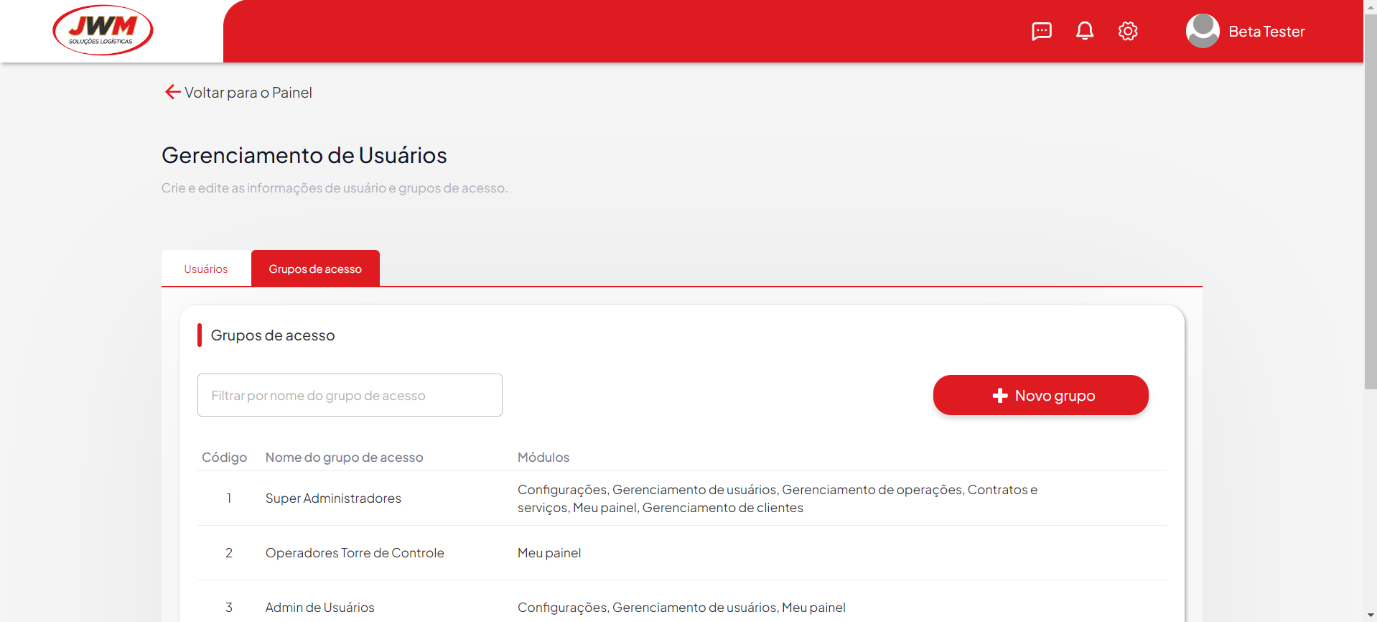
Task: Click the JWM logo
Action: pos(103,30)
